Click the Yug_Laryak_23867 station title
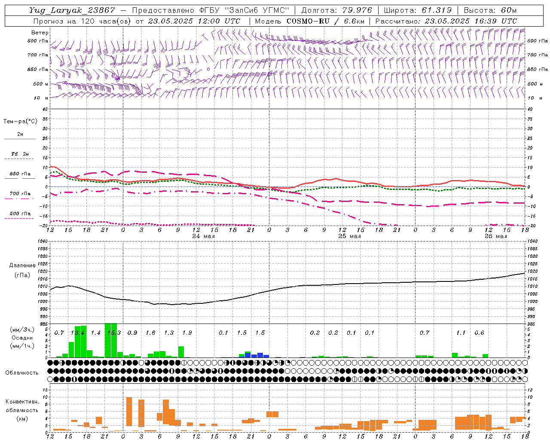Screen dimensions: 550x440 [72, 10]
